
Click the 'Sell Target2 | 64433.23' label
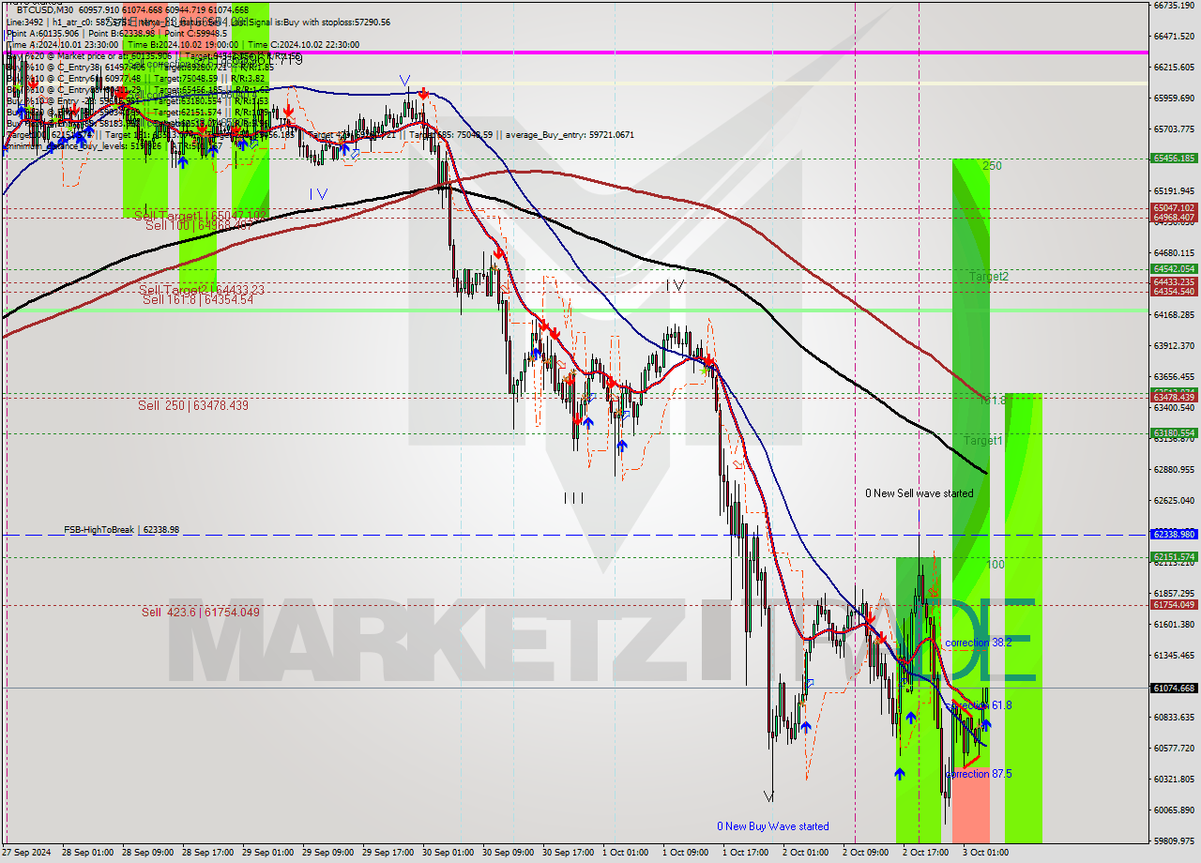(202, 290)
